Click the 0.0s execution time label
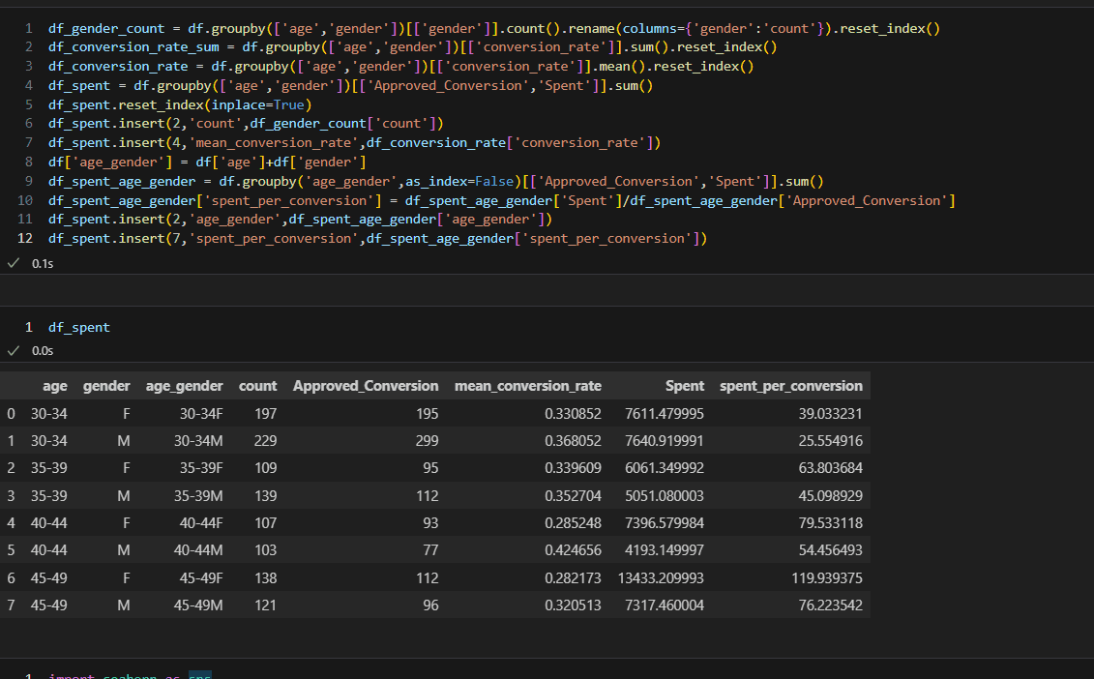The width and height of the screenshot is (1094, 679). (x=43, y=351)
